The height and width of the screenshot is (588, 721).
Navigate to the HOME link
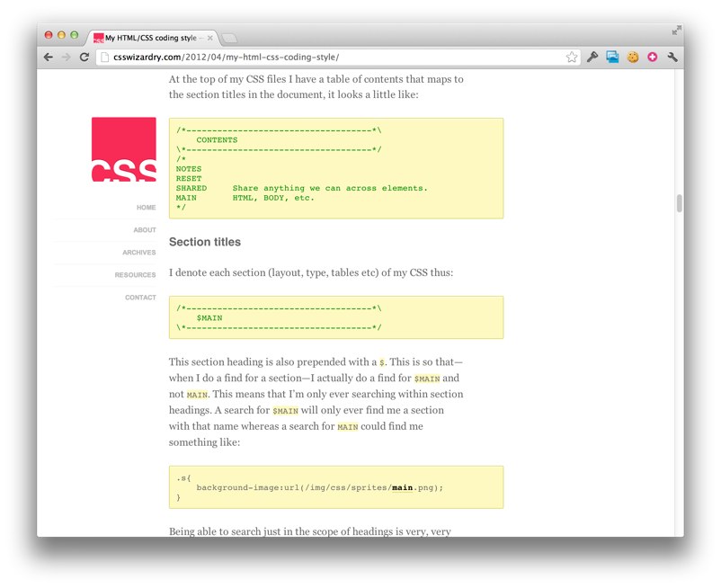[x=146, y=207]
